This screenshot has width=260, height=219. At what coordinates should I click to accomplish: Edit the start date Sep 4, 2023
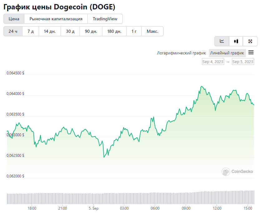click(213, 62)
